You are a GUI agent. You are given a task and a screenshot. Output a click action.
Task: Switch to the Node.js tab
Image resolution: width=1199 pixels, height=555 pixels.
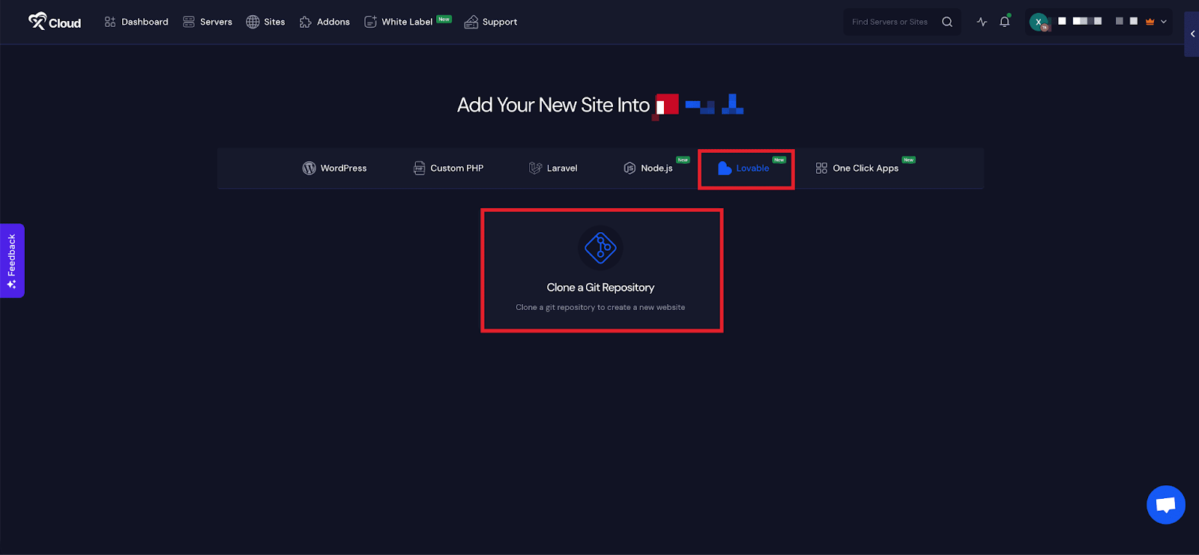point(648,169)
